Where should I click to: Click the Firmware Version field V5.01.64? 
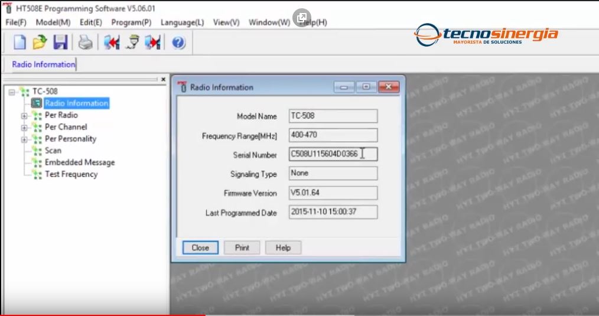[333, 193]
